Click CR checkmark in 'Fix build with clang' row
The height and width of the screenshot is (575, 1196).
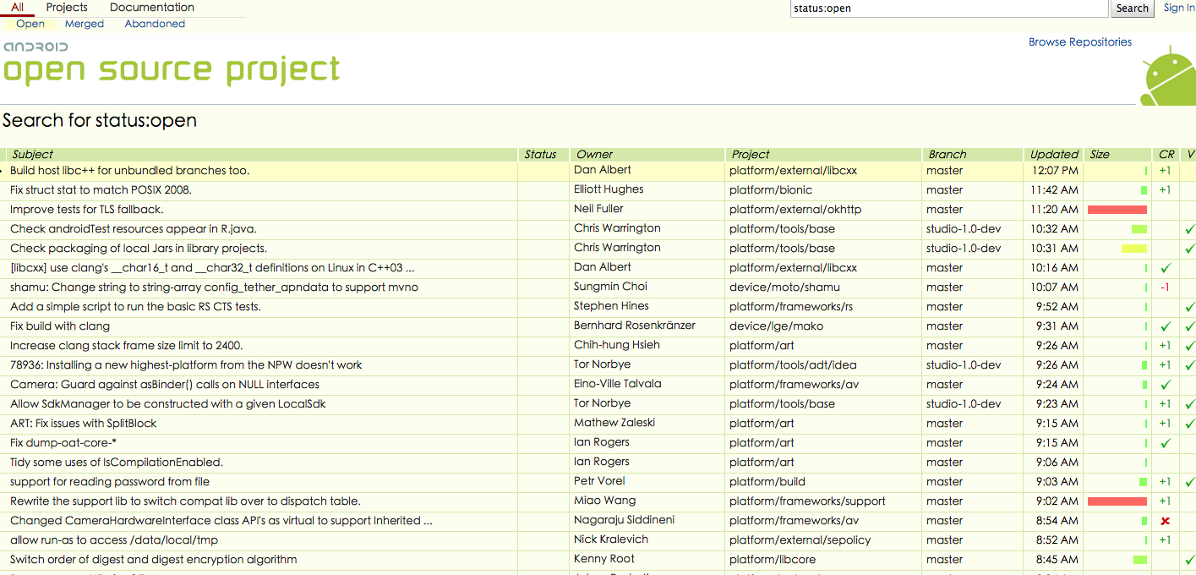tap(1166, 326)
